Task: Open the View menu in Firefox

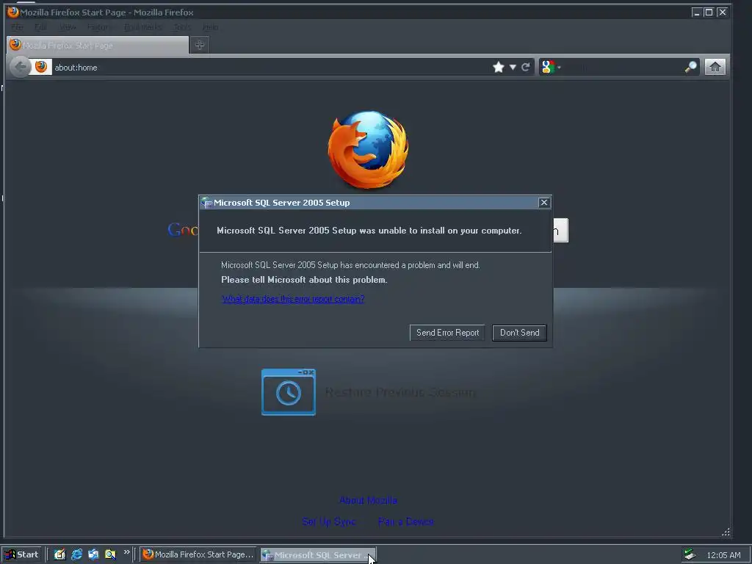Action: pyautogui.click(x=68, y=27)
